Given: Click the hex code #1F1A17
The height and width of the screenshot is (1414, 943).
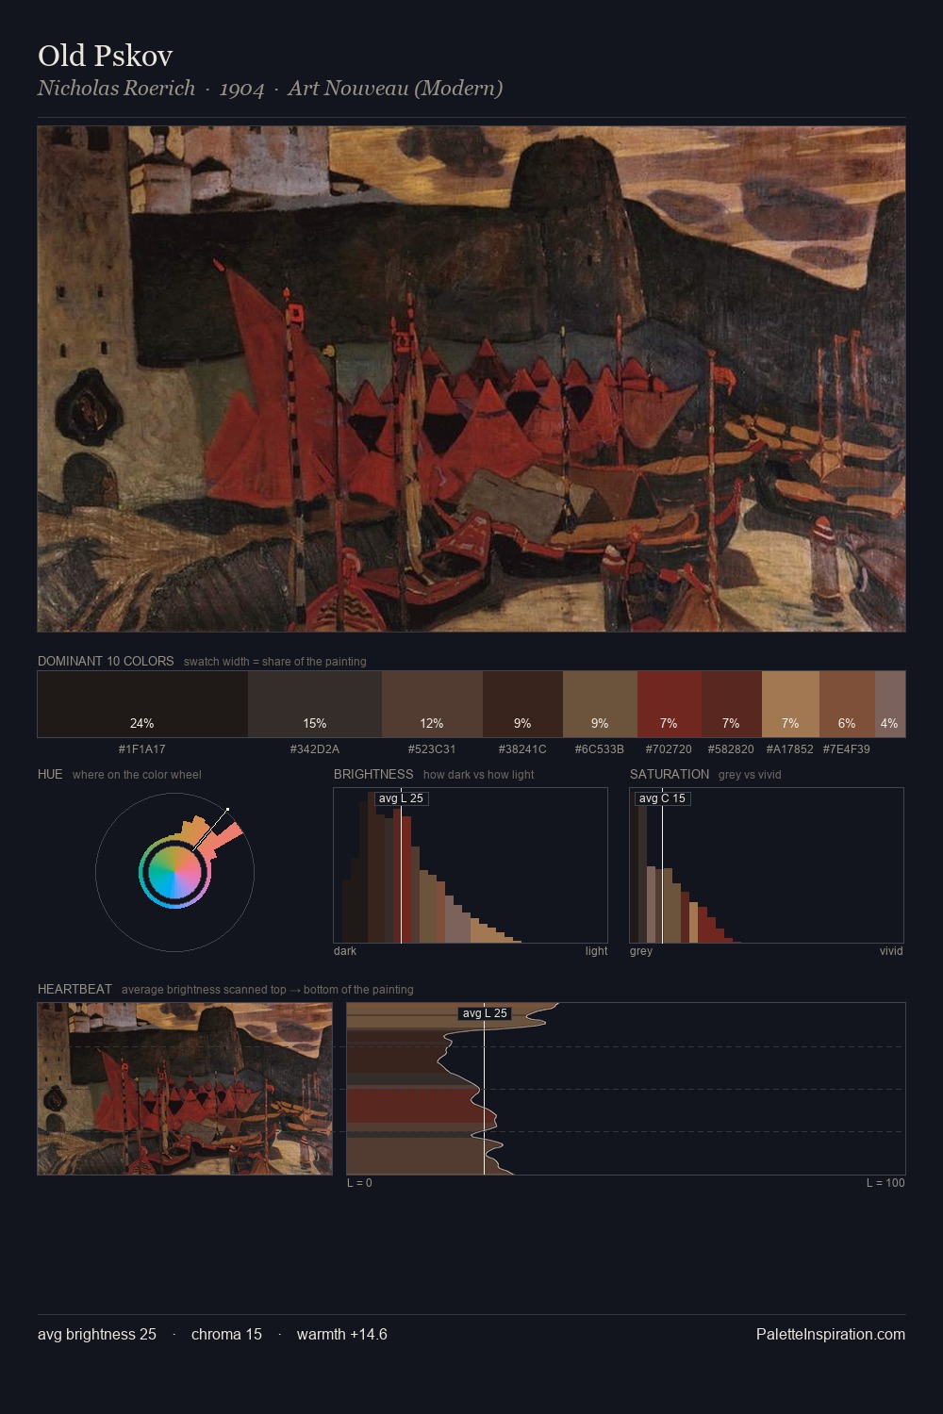Looking at the screenshot, I should click(142, 749).
